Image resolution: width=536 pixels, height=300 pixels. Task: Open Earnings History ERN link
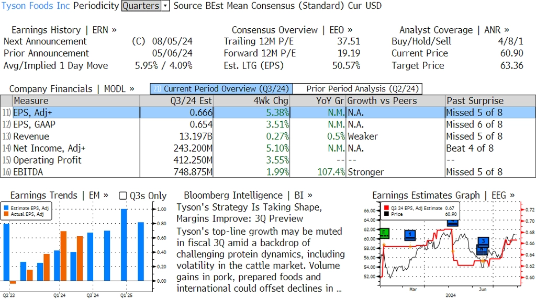click(64, 30)
